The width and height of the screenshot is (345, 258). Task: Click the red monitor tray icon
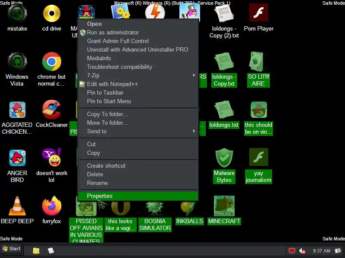click(x=292, y=251)
